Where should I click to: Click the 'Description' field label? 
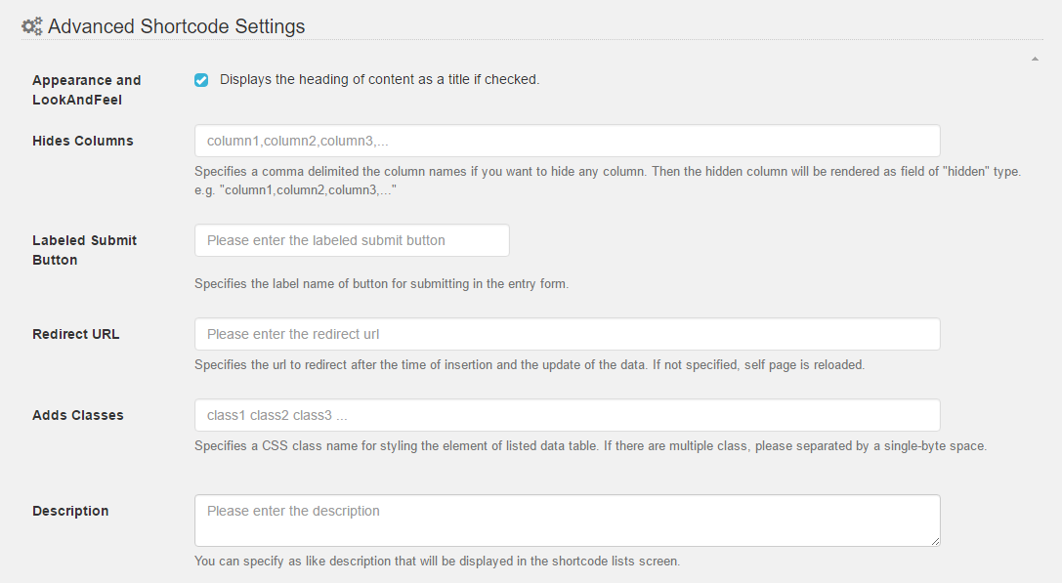point(70,511)
